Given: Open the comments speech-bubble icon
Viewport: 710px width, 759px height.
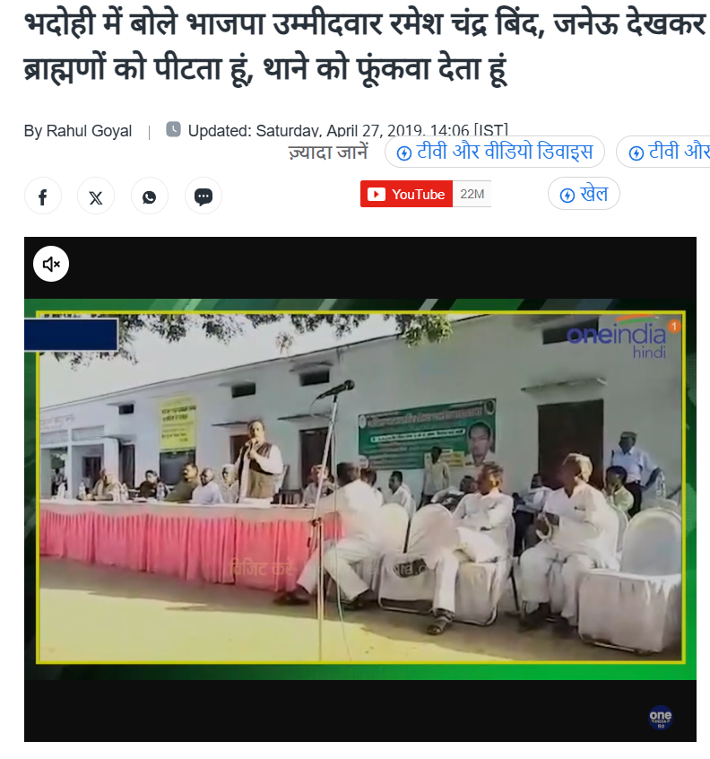Looking at the screenshot, I should [x=203, y=196].
